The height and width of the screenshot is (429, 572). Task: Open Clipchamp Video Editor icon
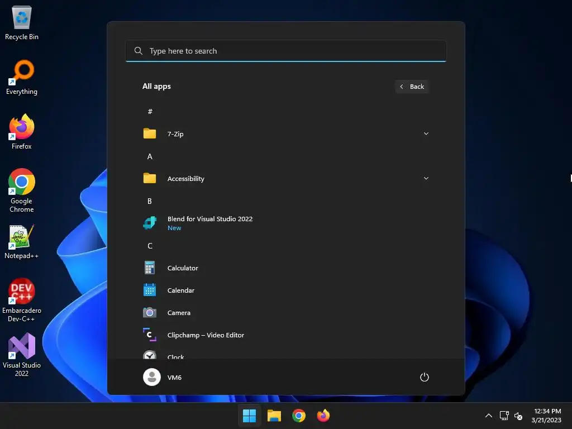[150, 335]
